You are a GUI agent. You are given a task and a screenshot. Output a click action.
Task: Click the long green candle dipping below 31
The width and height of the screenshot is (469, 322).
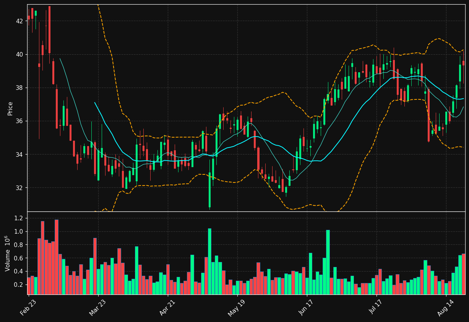209,190
